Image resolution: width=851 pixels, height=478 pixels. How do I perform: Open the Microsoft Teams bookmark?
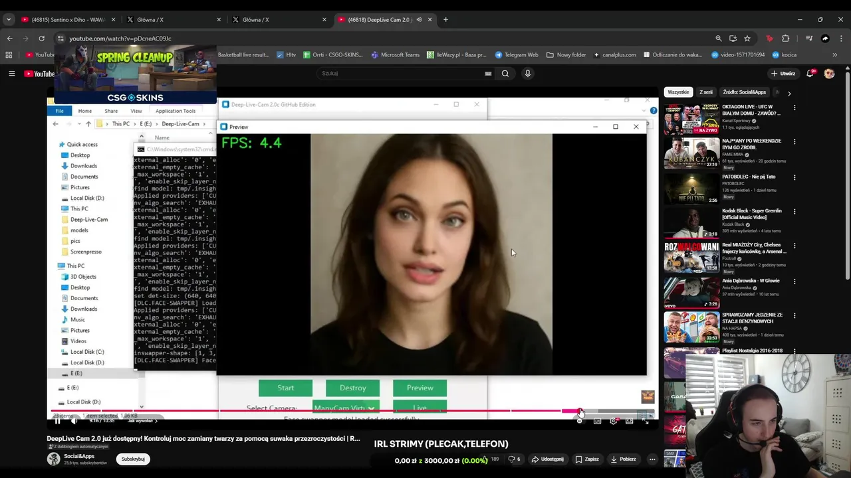coord(396,54)
